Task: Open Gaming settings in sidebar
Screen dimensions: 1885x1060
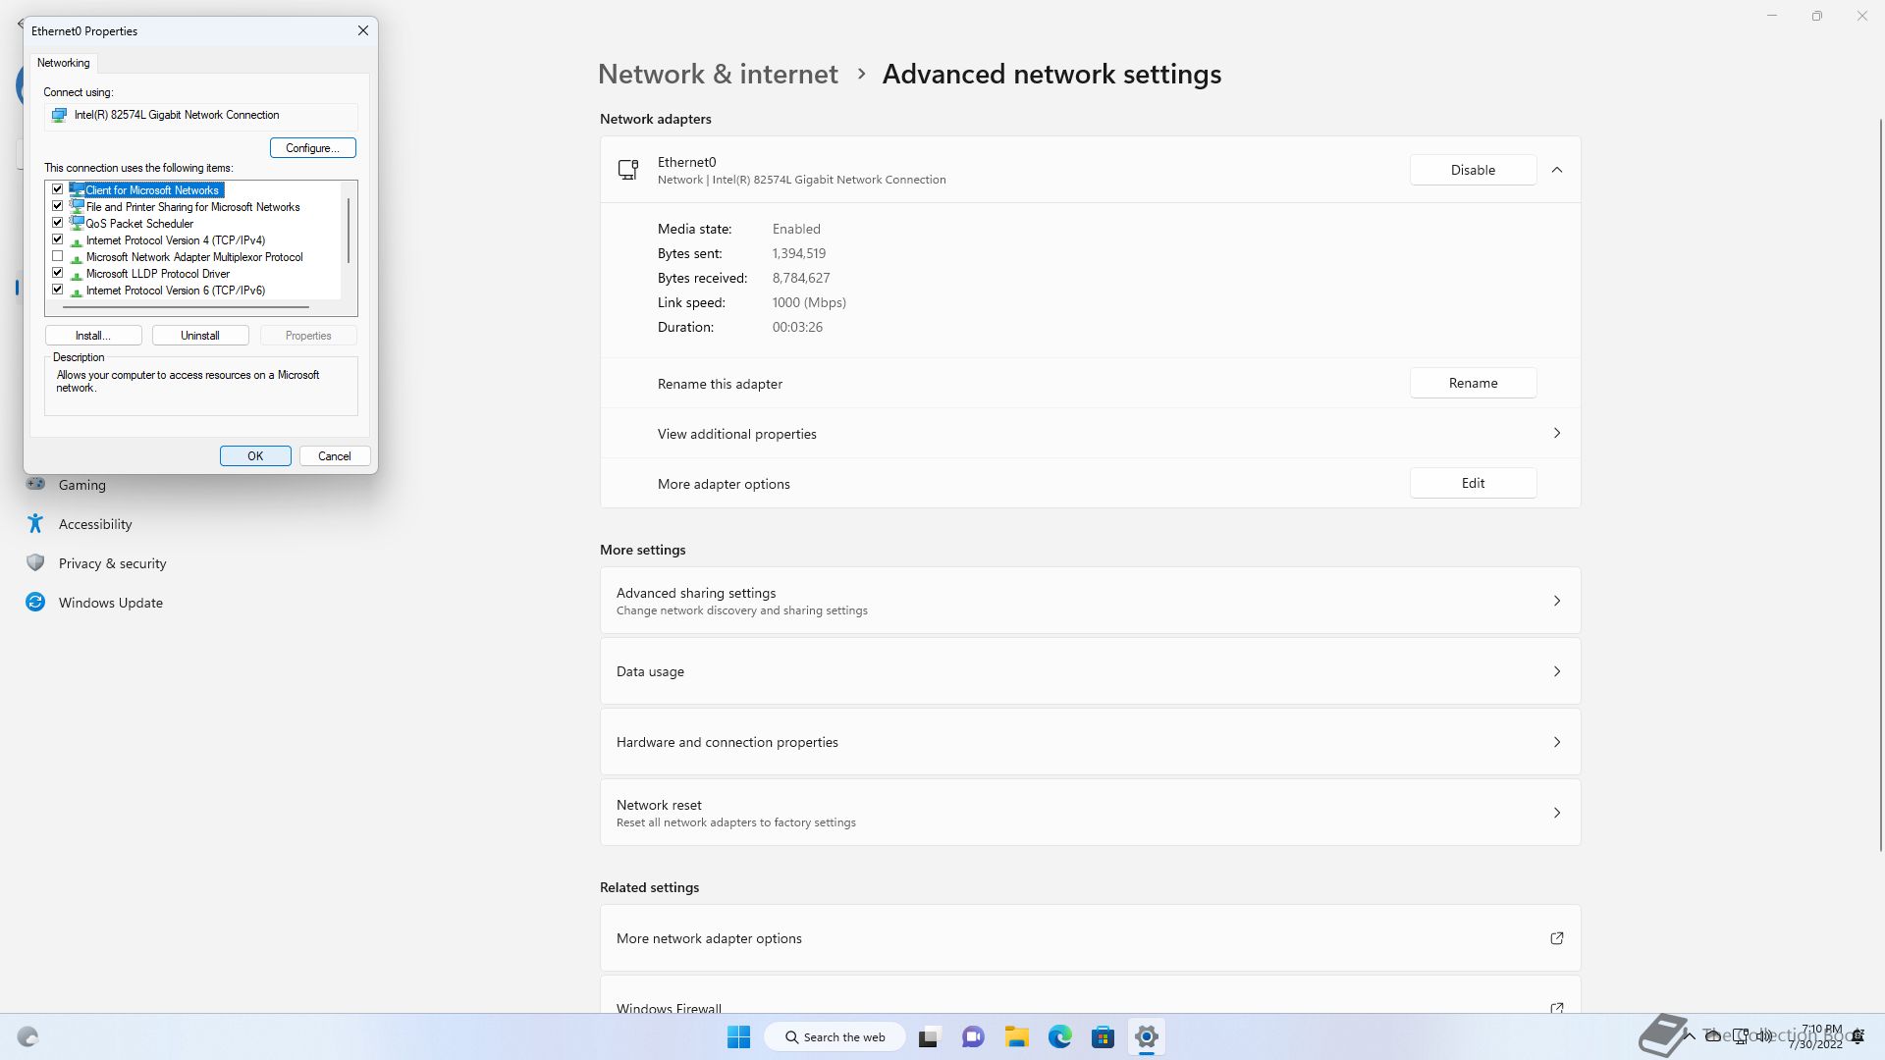Action: pos(81,485)
